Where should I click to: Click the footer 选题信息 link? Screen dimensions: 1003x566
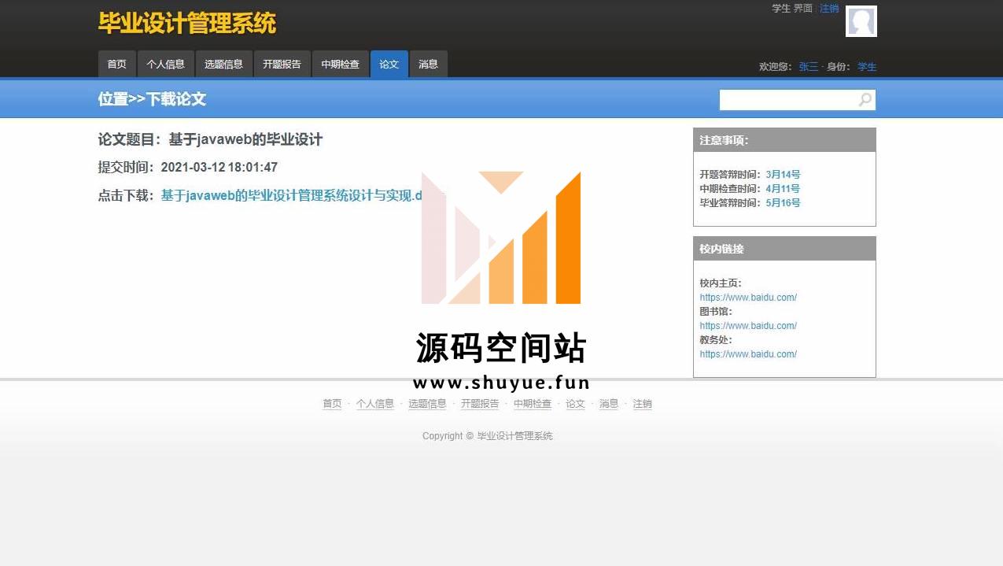click(x=427, y=404)
